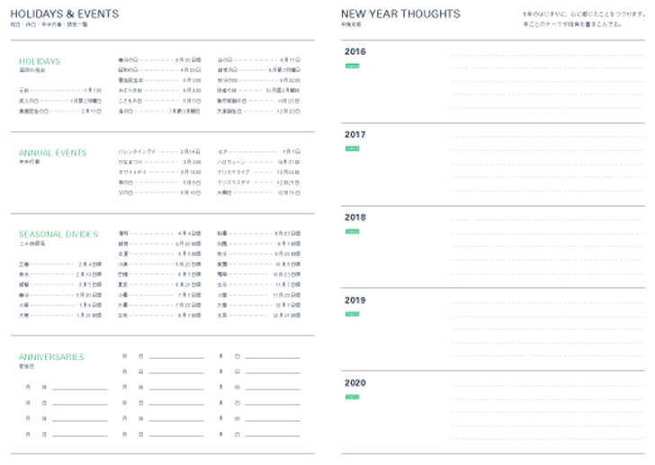This screenshot has width=655, height=465.
Task: Click the first writing line beside 2019
Action: 549,304
